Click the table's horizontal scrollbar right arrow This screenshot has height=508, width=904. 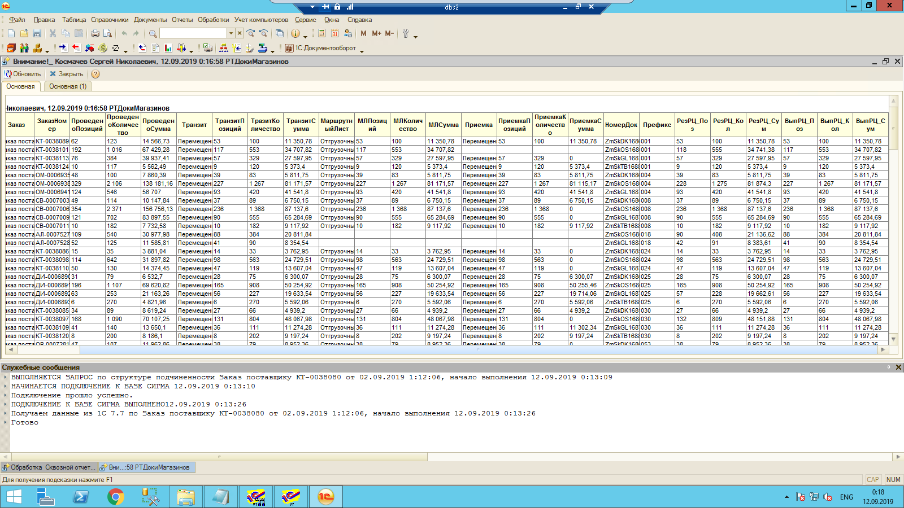tap(883, 350)
